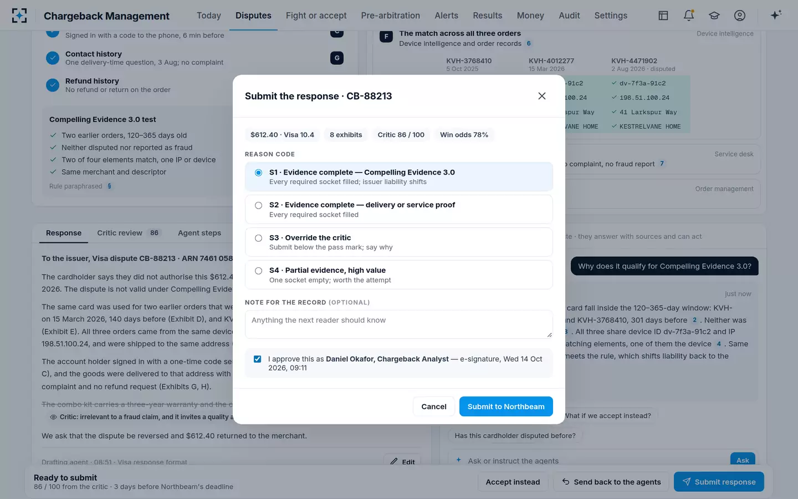798x499 pixels.
Task: Select reason S1 Compelling Evidence 3.0
Action: pos(399,176)
